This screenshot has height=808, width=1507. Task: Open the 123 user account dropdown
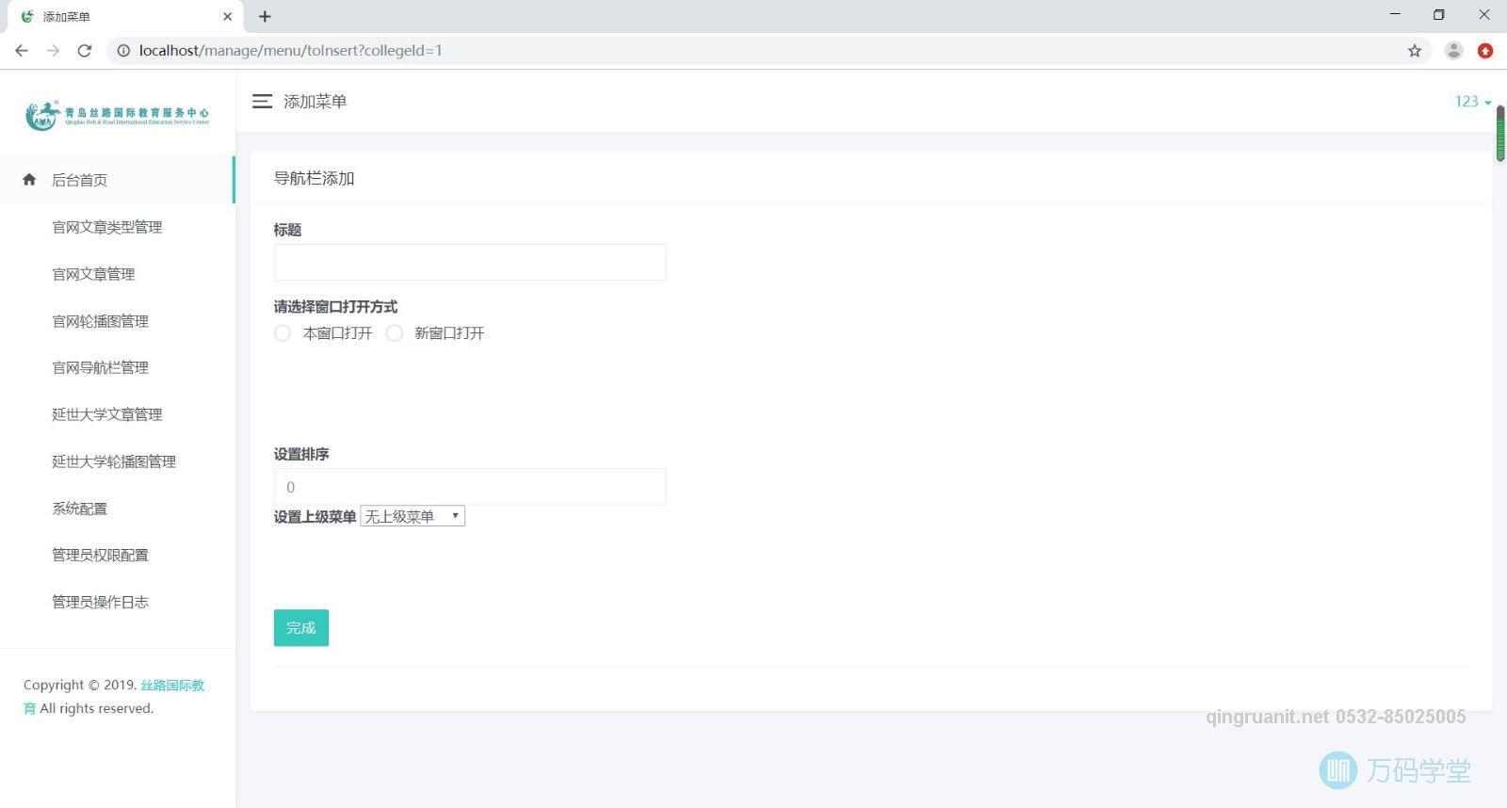[x=1473, y=102]
